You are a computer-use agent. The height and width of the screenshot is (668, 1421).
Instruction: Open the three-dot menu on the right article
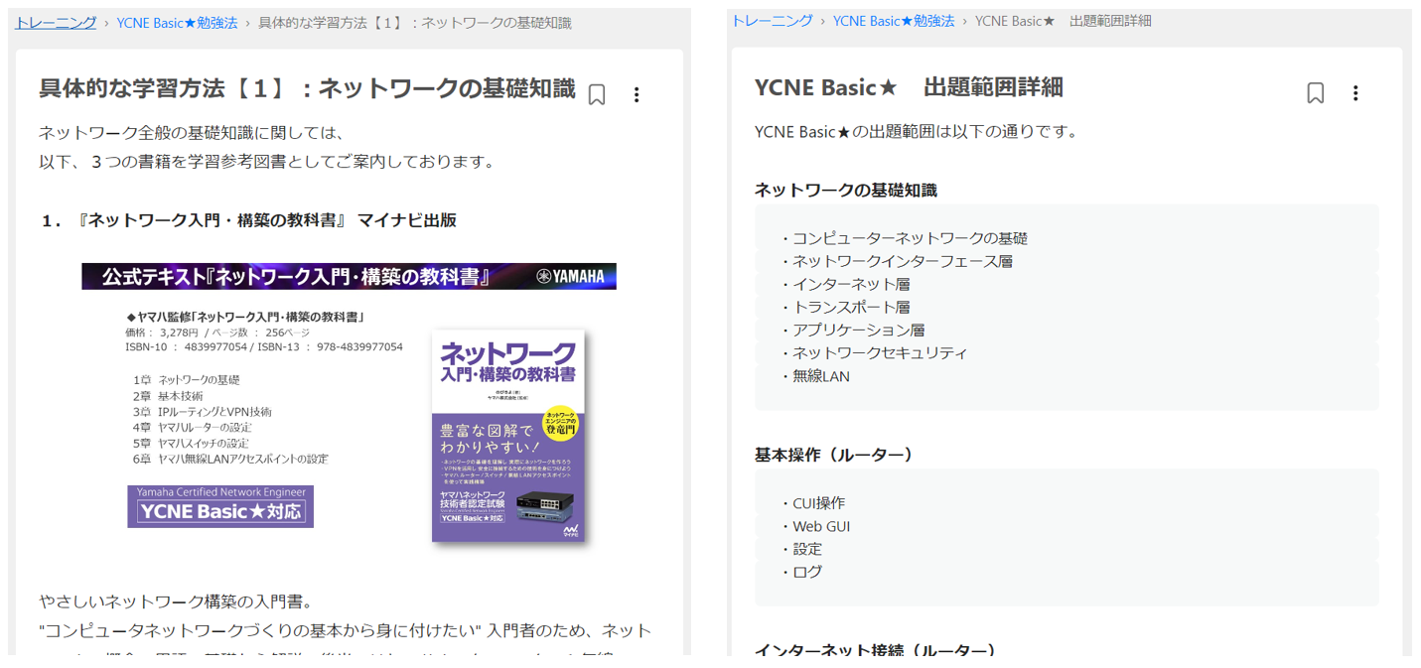1355,93
